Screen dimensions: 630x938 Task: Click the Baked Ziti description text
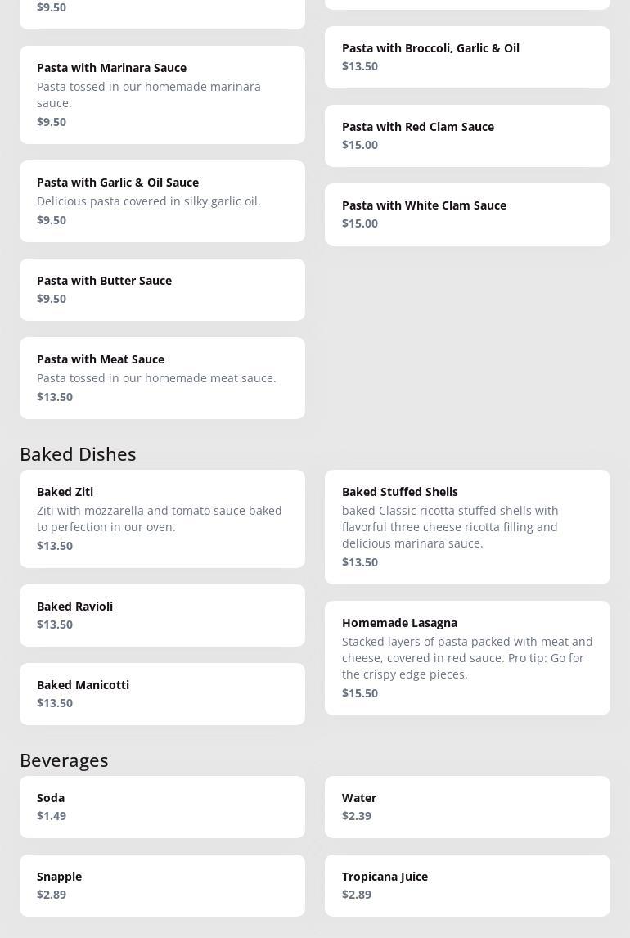coord(160,519)
